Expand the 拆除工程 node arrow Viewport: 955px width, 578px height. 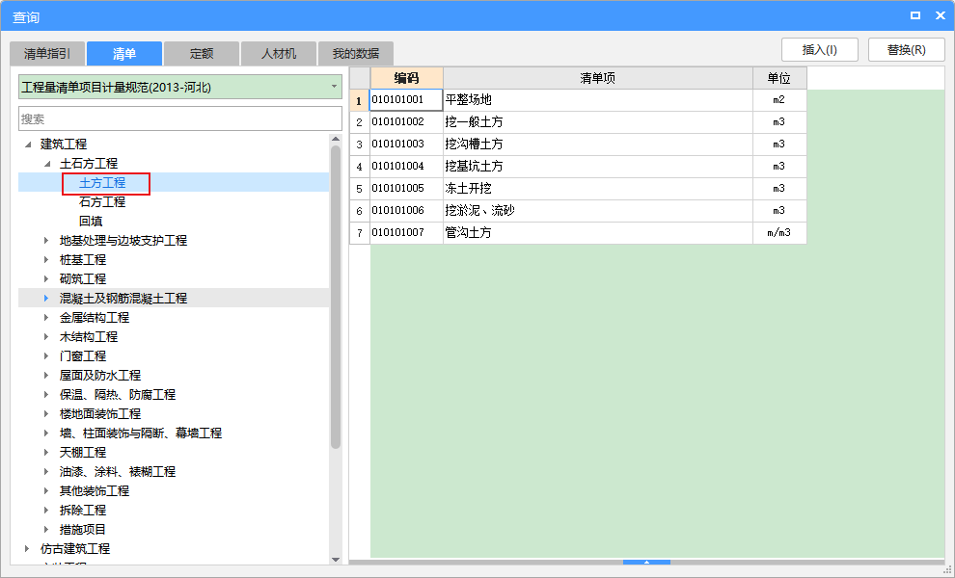pos(46,511)
